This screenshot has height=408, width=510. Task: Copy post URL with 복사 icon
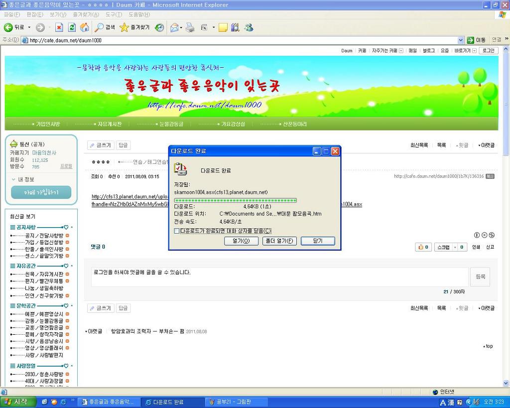point(490,176)
